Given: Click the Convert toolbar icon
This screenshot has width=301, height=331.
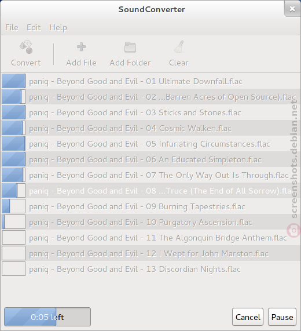Looking at the screenshot, I should tap(26, 47).
